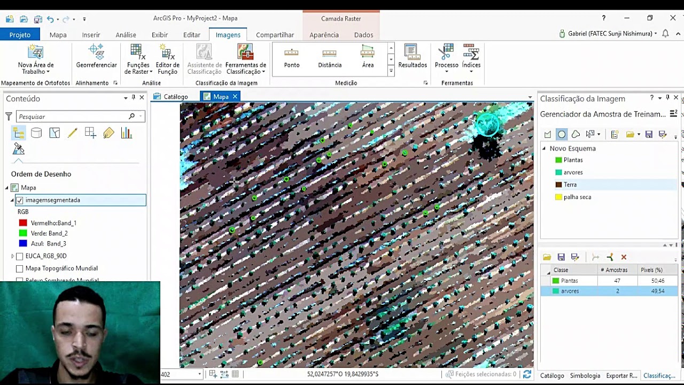Switch to the Inserir ribbon tab

point(91,35)
